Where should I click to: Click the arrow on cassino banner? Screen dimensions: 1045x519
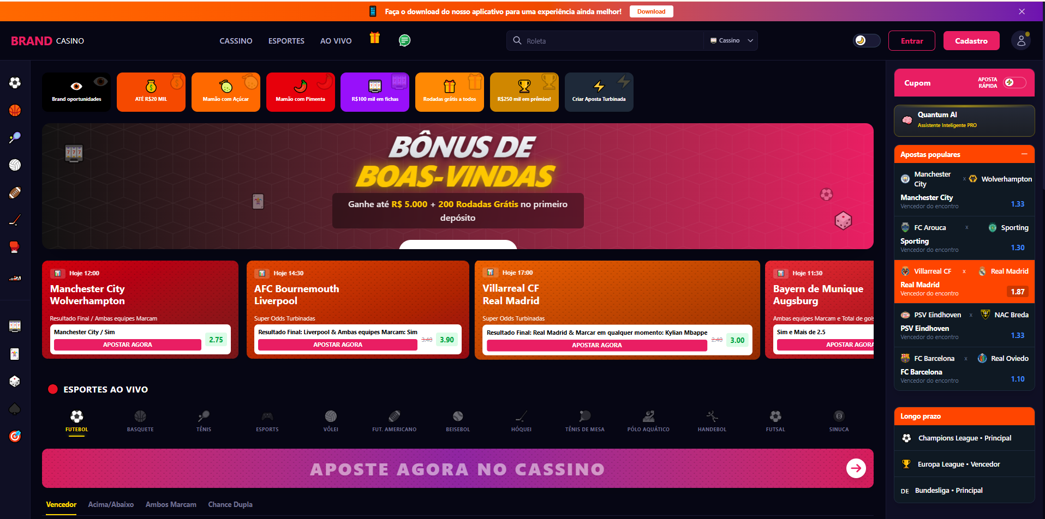coord(856,468)
